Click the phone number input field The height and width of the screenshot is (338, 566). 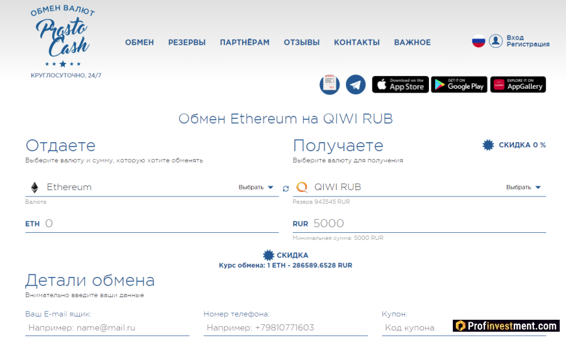click(x=286, y=328)
